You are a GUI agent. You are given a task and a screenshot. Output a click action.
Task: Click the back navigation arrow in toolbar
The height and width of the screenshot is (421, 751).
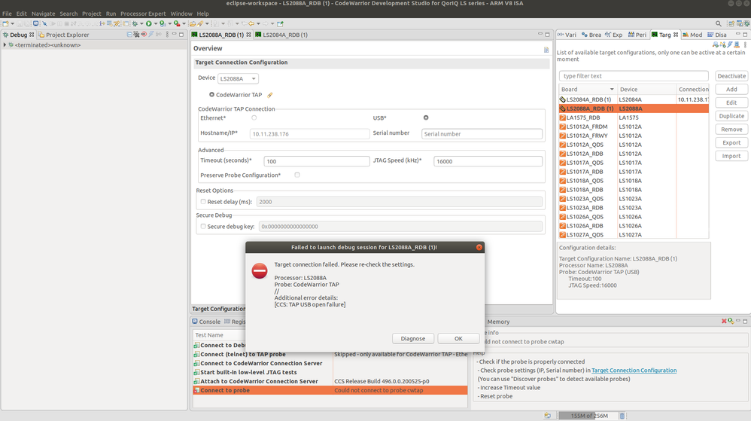(251, 23)
